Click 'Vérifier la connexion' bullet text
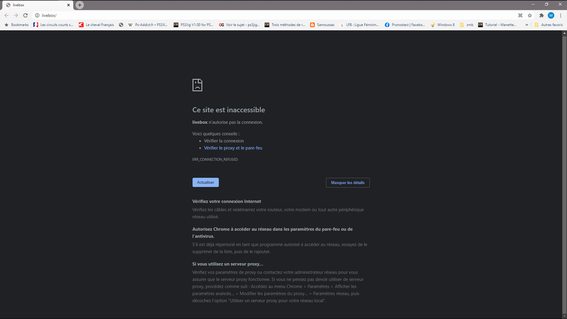567x319 pixels. click(224, 141)
